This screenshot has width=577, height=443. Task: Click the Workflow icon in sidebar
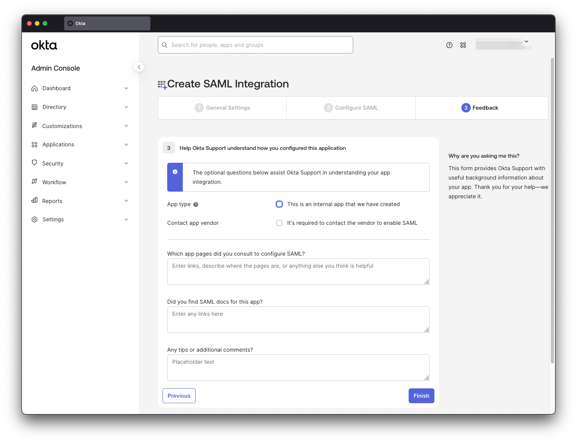coord(35,182)
